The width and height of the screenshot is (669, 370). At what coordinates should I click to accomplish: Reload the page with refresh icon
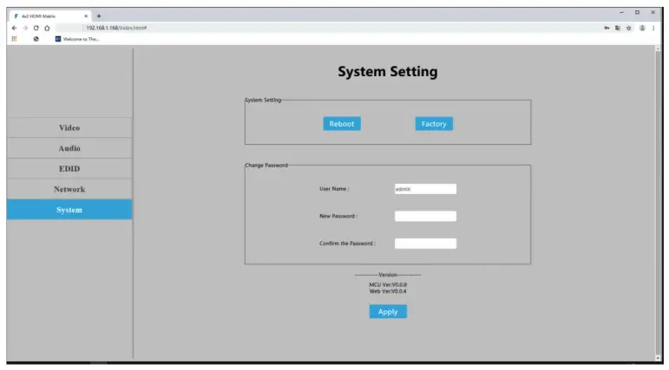[36, 28]
